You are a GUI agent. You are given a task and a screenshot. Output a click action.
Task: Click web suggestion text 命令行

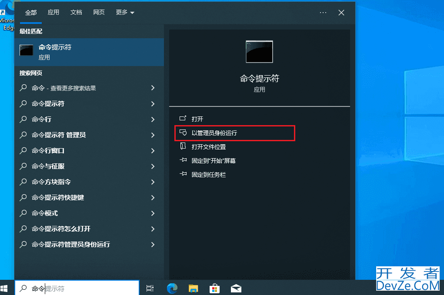(x=41, y=119)
